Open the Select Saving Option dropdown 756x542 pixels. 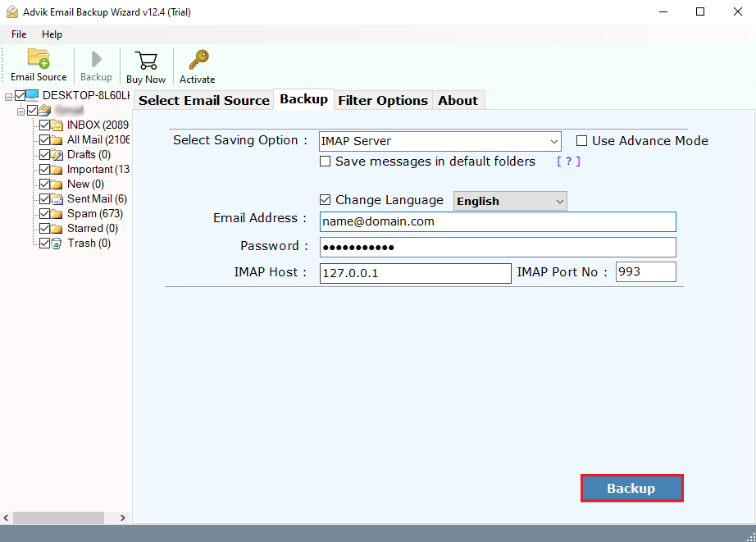(x=439, y=141)
